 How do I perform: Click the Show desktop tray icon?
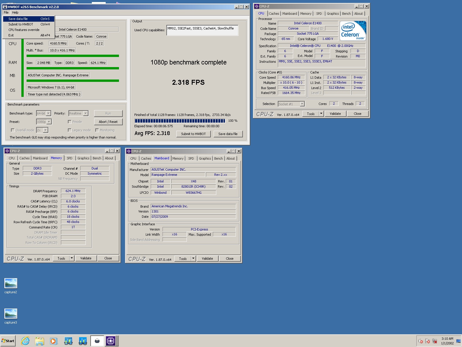[x=459, y=341]
